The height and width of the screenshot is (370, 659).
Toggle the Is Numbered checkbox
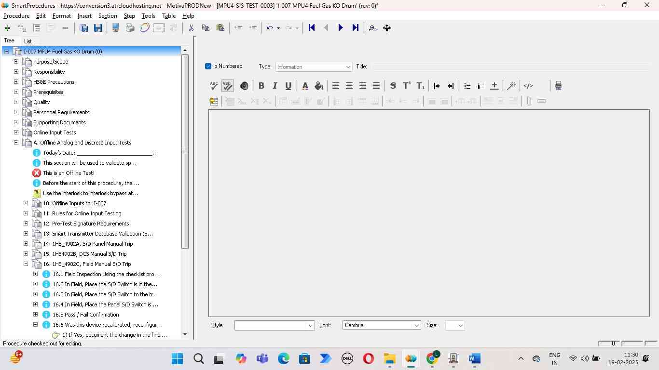[x=208, y=66]
